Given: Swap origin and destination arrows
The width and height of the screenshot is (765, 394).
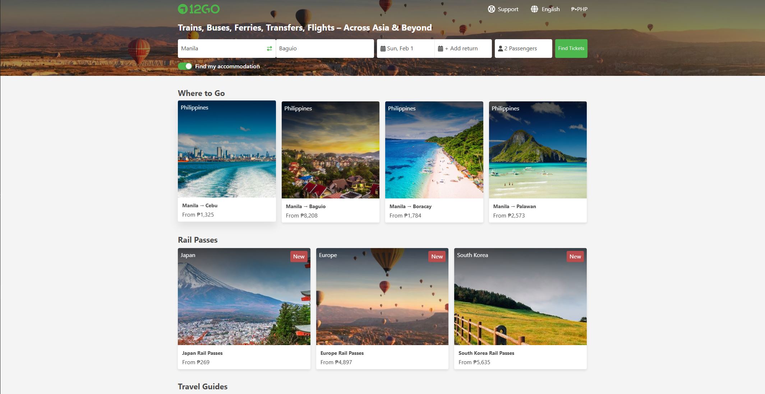Looking at the screenshot, I should click(269, 49).
